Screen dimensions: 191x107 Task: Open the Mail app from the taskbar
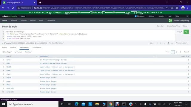pos(84,104)
